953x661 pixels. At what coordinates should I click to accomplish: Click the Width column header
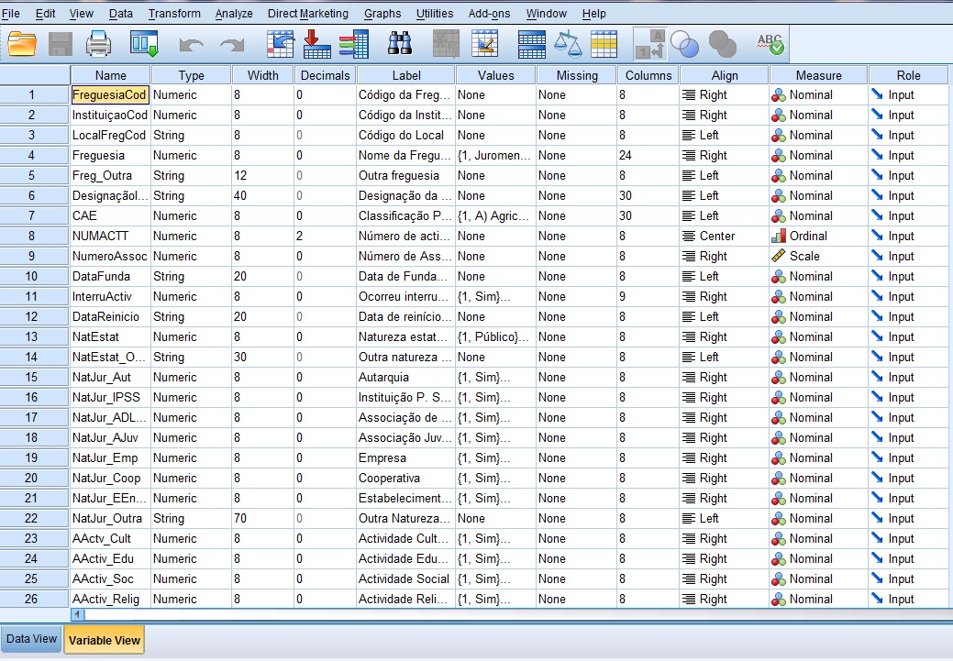pyautogui.click(x=262, y=75)
